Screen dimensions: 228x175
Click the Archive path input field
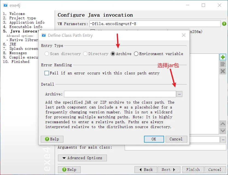click(x=120, y=94)
